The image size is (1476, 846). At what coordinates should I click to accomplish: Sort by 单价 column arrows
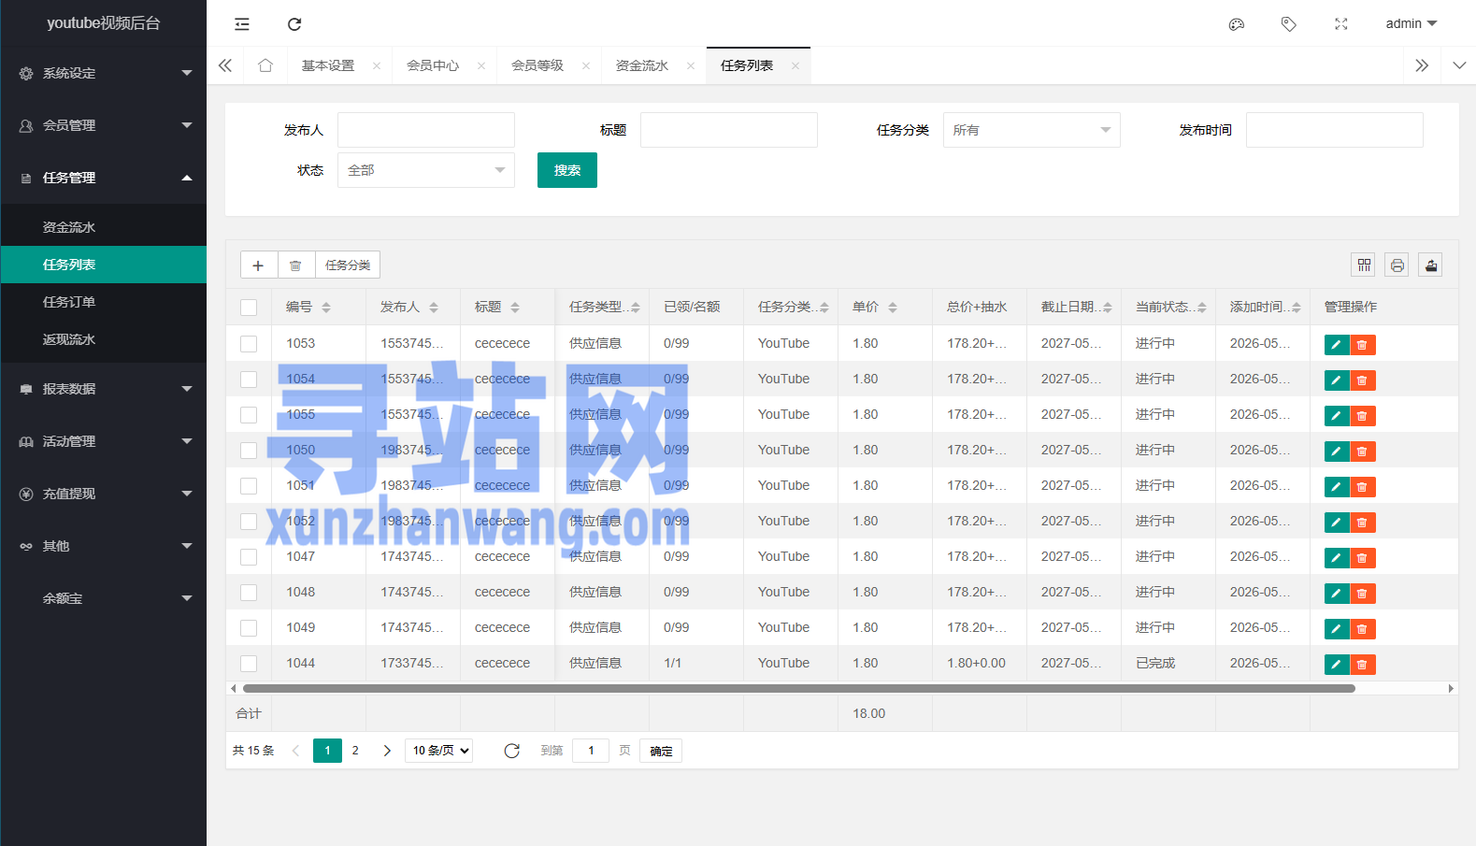893,308
